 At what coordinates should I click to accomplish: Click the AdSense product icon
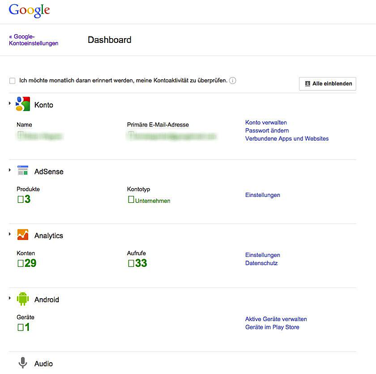[23, 171]
